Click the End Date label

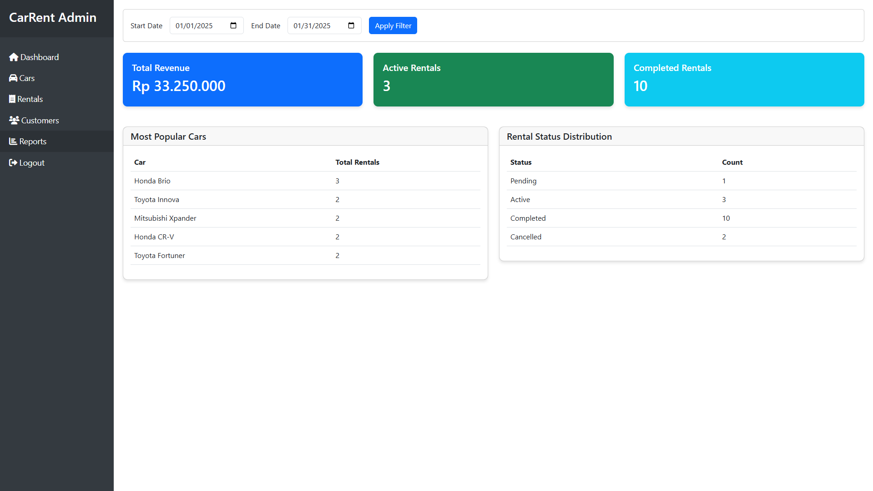pyautogui.click(x=266, y=25)
